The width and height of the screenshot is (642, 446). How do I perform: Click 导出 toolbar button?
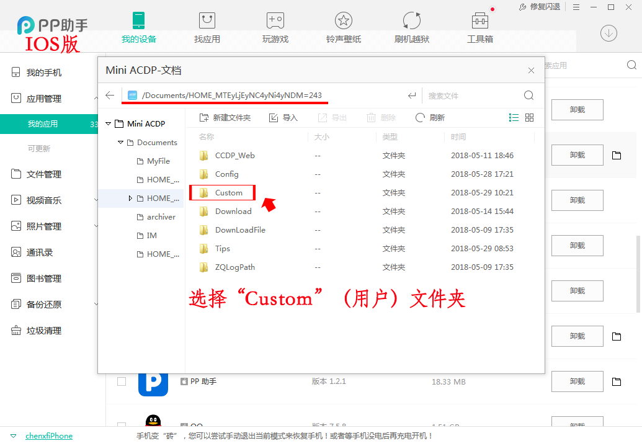332,118
